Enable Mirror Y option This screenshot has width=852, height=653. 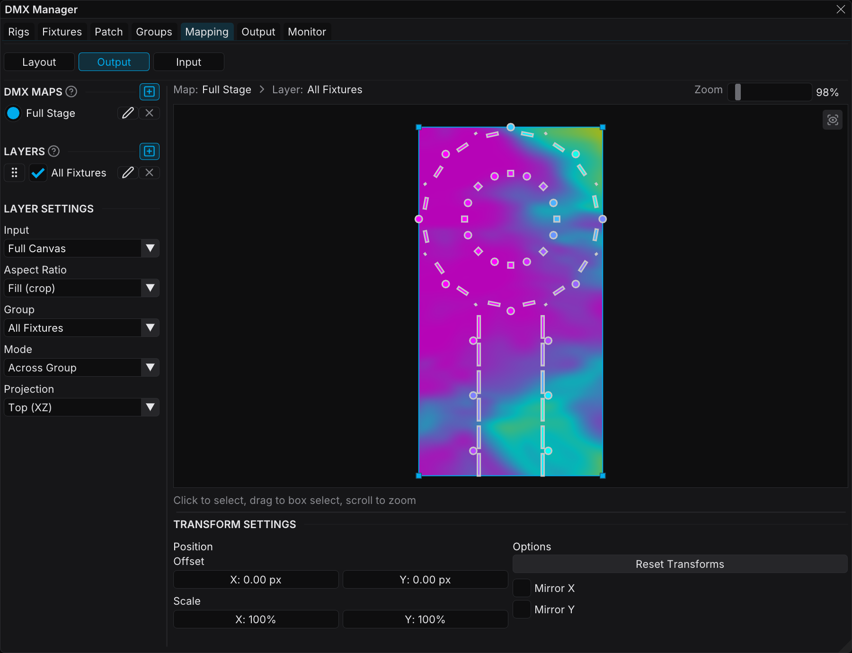[522, 609]
